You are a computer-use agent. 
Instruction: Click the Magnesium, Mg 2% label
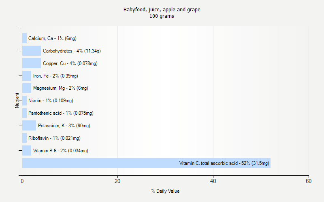tap(60, 88)
